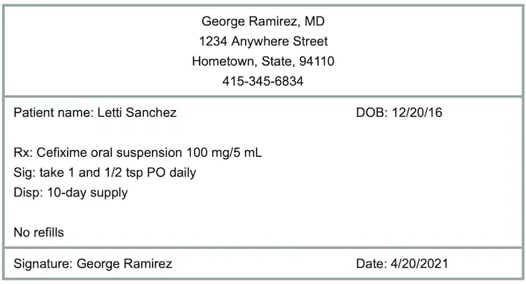Click the prescriber name George Ramirez, MD
The image size is (526, 284).
[263, 22]
